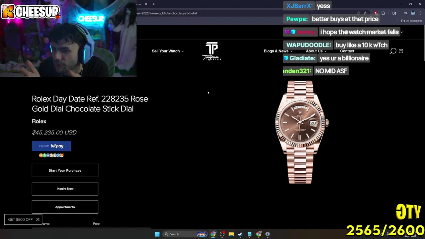
Task: Open the Chrome three-dot menu
Action: (420, 13)
